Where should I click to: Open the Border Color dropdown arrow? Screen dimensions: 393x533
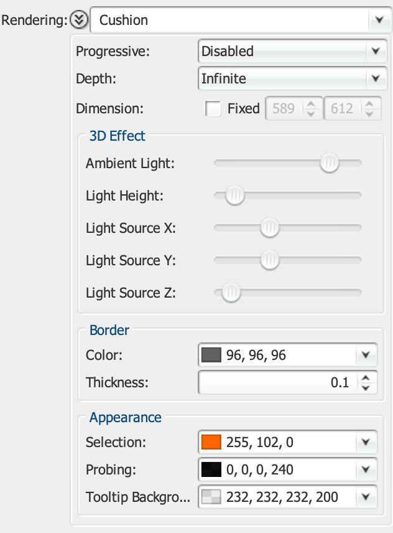tap(366, 356)
